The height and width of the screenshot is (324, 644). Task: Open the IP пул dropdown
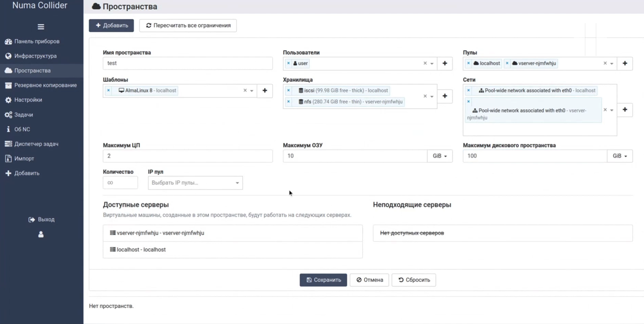[x=195, y=183]
